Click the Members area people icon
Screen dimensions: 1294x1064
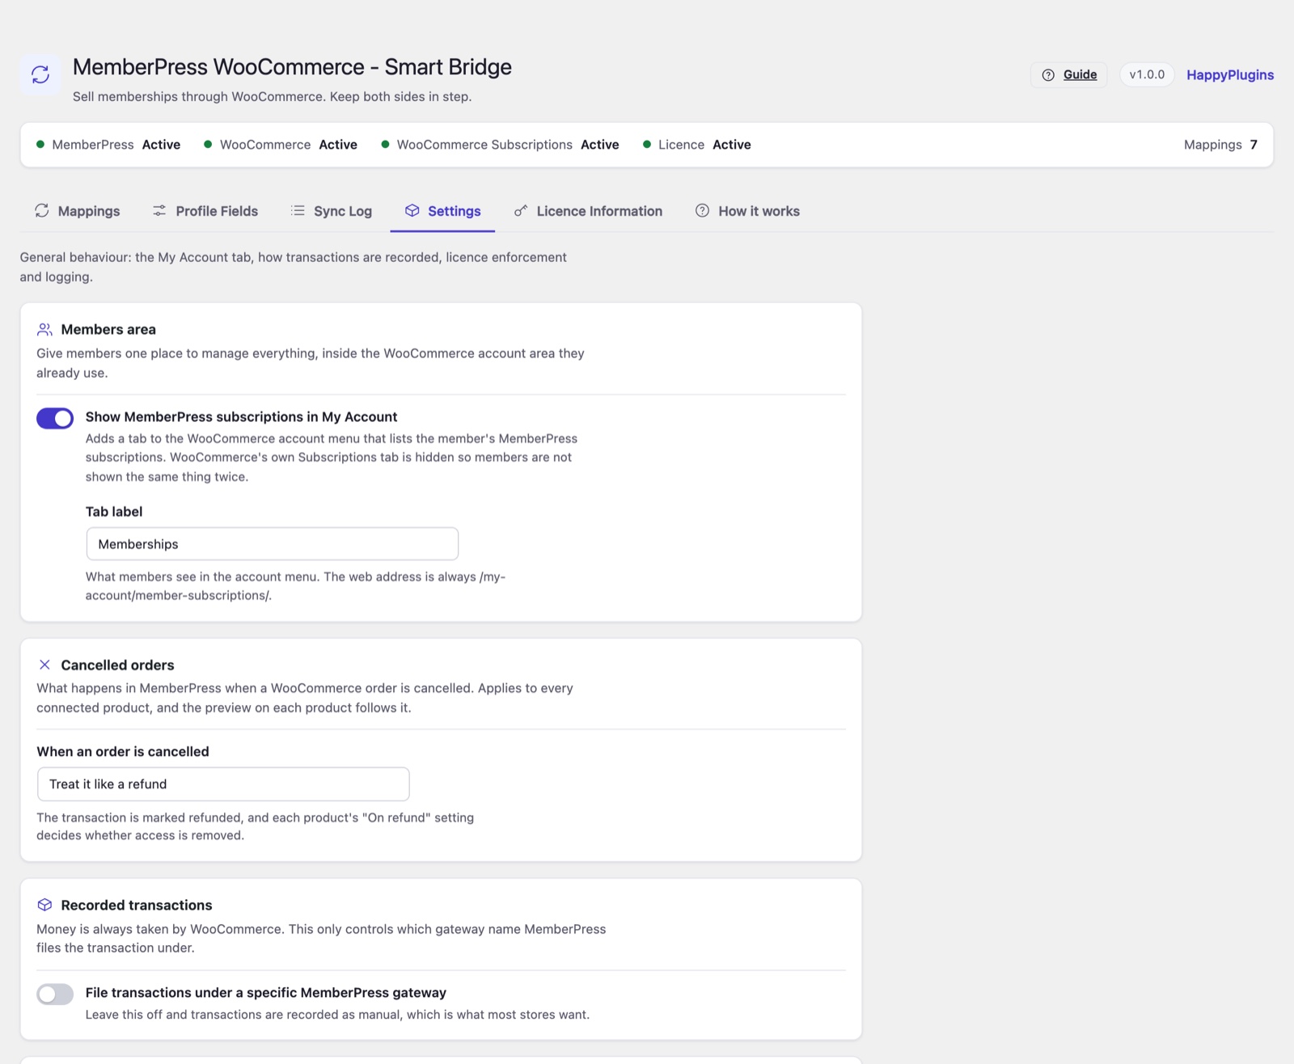44,330
